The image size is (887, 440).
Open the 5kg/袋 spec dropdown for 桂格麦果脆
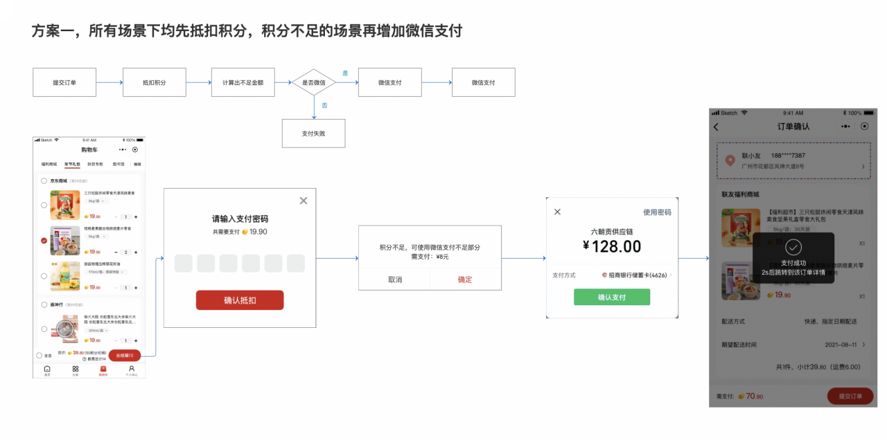coord(97,237)
